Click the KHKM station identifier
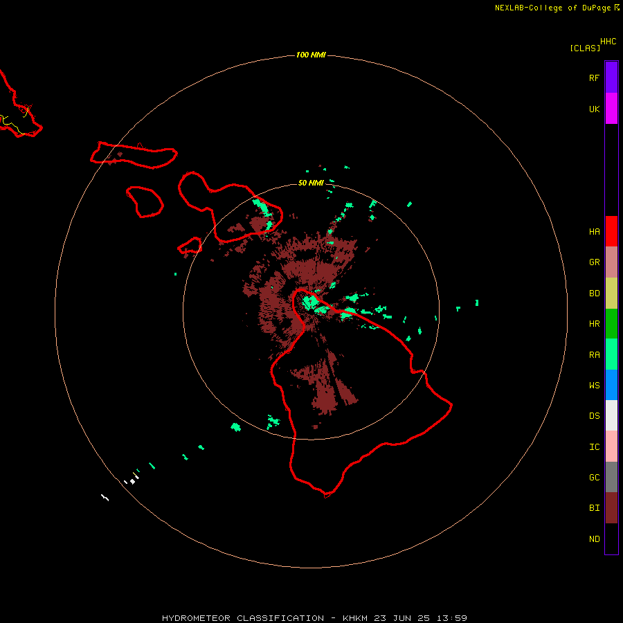Image resolution: width=623 pixels, height=623 pixels. click(x=355, y=618)
